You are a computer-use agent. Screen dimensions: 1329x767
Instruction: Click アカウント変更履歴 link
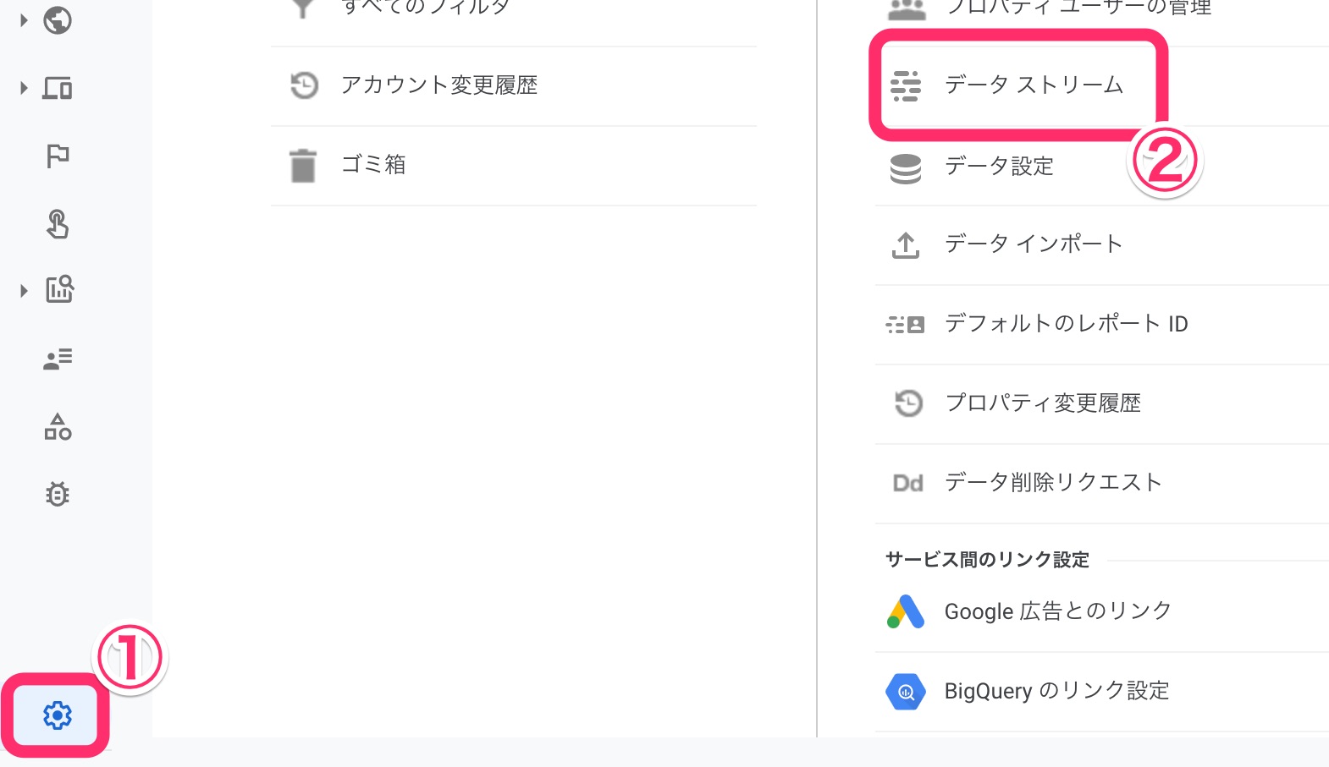(x=438, y=85)
